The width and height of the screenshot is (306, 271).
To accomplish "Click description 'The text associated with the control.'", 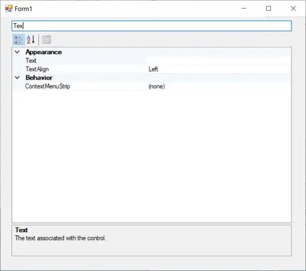I will 61,238.
